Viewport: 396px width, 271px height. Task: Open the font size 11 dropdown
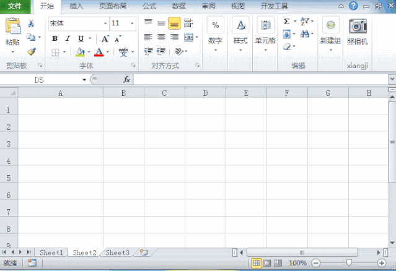click(x=132, y=24)
